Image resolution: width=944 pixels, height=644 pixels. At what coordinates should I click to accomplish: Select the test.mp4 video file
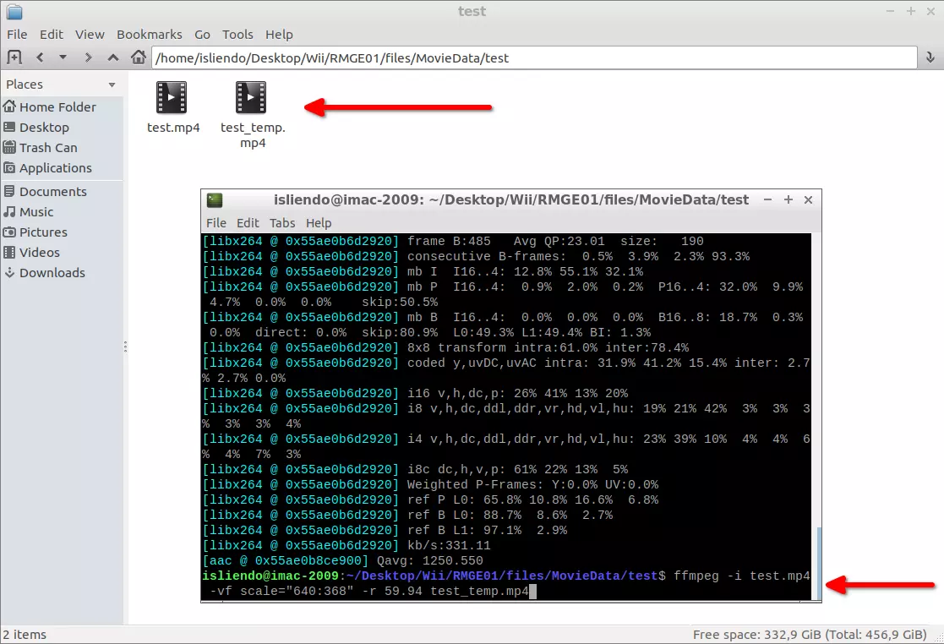(172, 107)
